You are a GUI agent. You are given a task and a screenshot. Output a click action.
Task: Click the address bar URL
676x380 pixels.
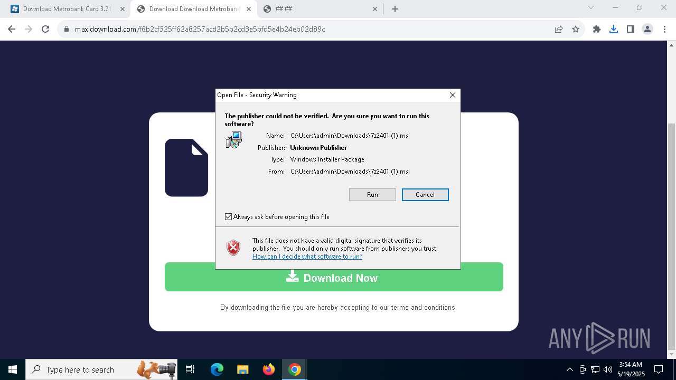click(x=200, y=29)
